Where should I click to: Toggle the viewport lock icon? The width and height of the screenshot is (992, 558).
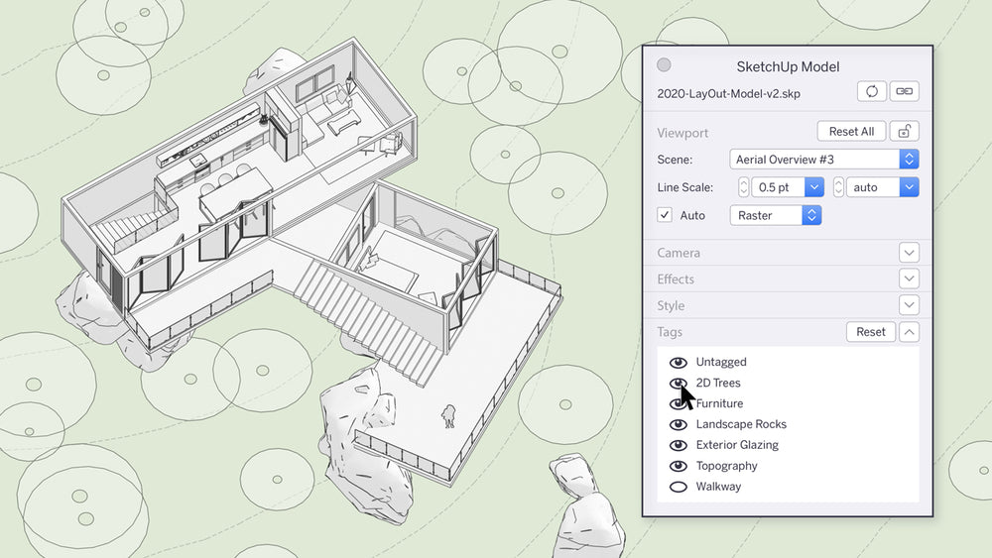click(x=904, y=131)
